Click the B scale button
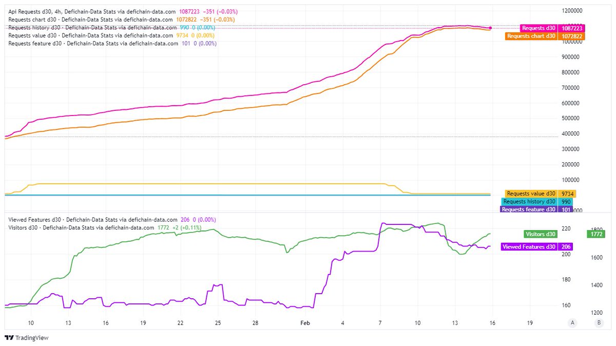616x346 pixels. coord(599,322)
